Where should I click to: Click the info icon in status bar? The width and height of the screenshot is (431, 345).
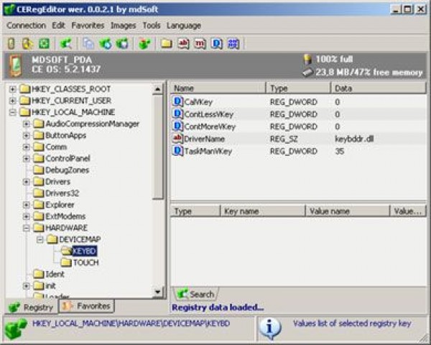coord(269,328)
